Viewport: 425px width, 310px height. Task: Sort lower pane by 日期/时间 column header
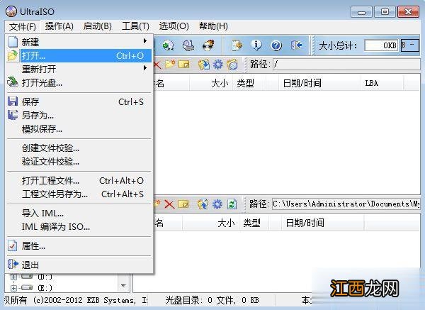coord(322,223)
